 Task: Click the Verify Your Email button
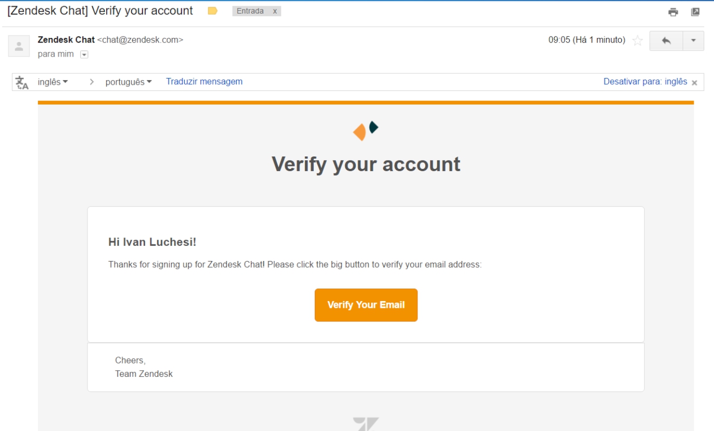click(x=366, y=305)
